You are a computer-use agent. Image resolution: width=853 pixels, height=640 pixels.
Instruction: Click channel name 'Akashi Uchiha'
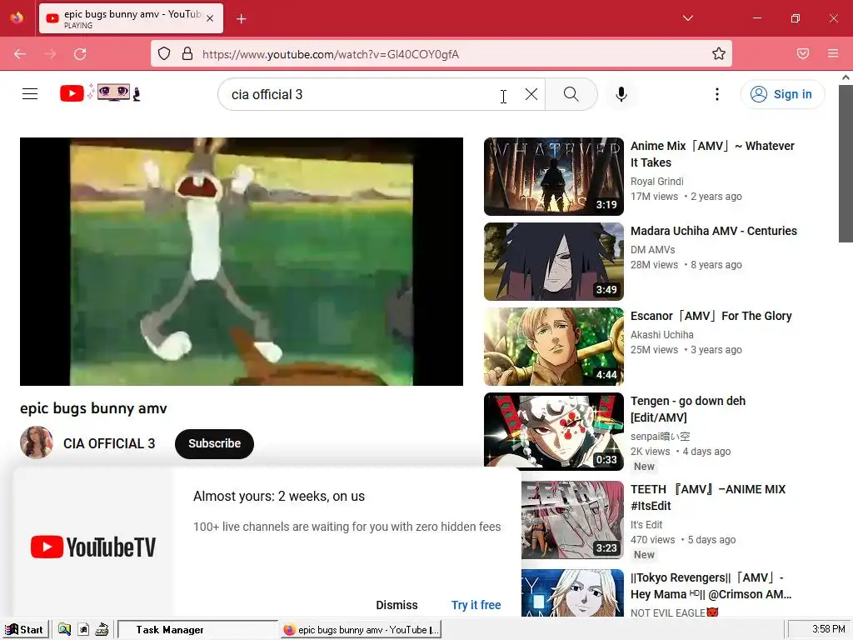coord(662,334)
